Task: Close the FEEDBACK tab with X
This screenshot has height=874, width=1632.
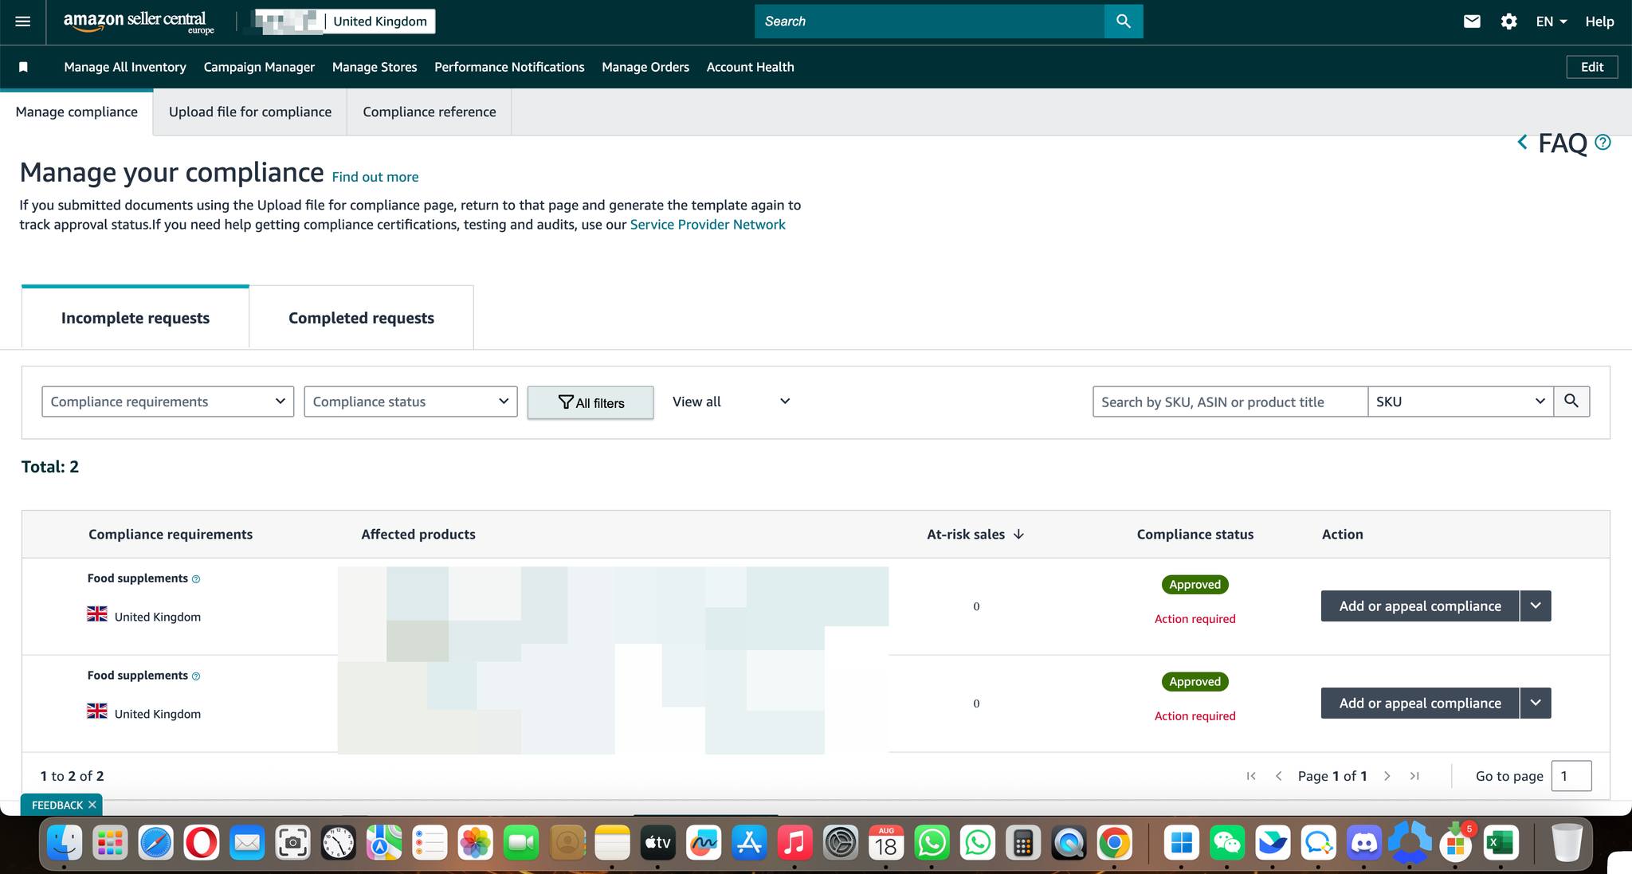Action: [92, 805]
